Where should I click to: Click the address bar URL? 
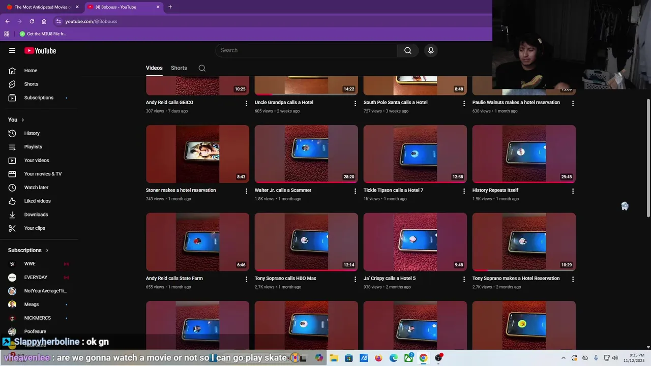[x=91, y=21]
